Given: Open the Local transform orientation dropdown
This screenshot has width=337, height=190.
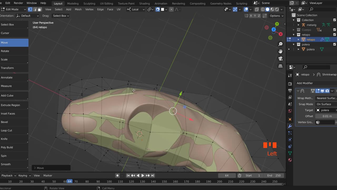Looking at the screenshot, I should click(x=136, y=9).
